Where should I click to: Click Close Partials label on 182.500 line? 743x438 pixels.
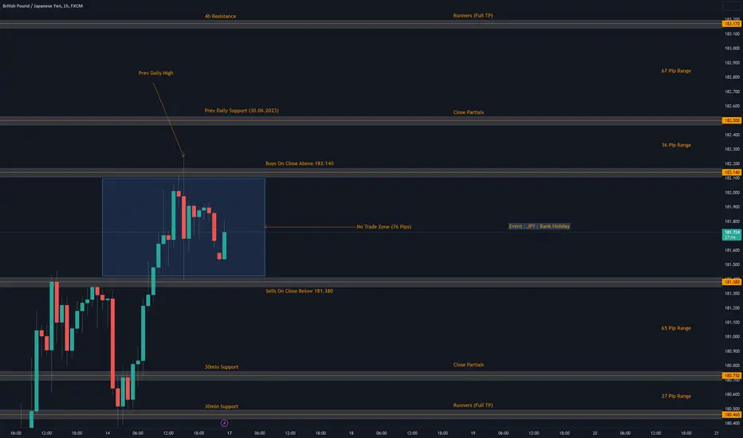(469, 112)
